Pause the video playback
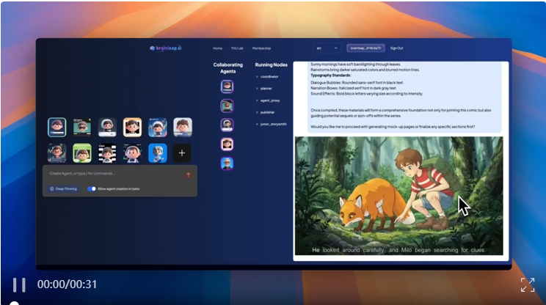The width and height of the screenshot is (546, 305). point(19,284)
